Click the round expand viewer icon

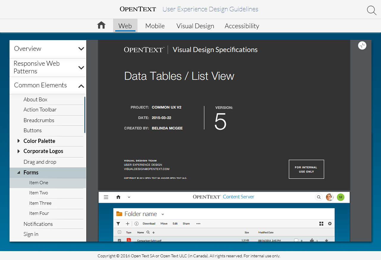362,45
